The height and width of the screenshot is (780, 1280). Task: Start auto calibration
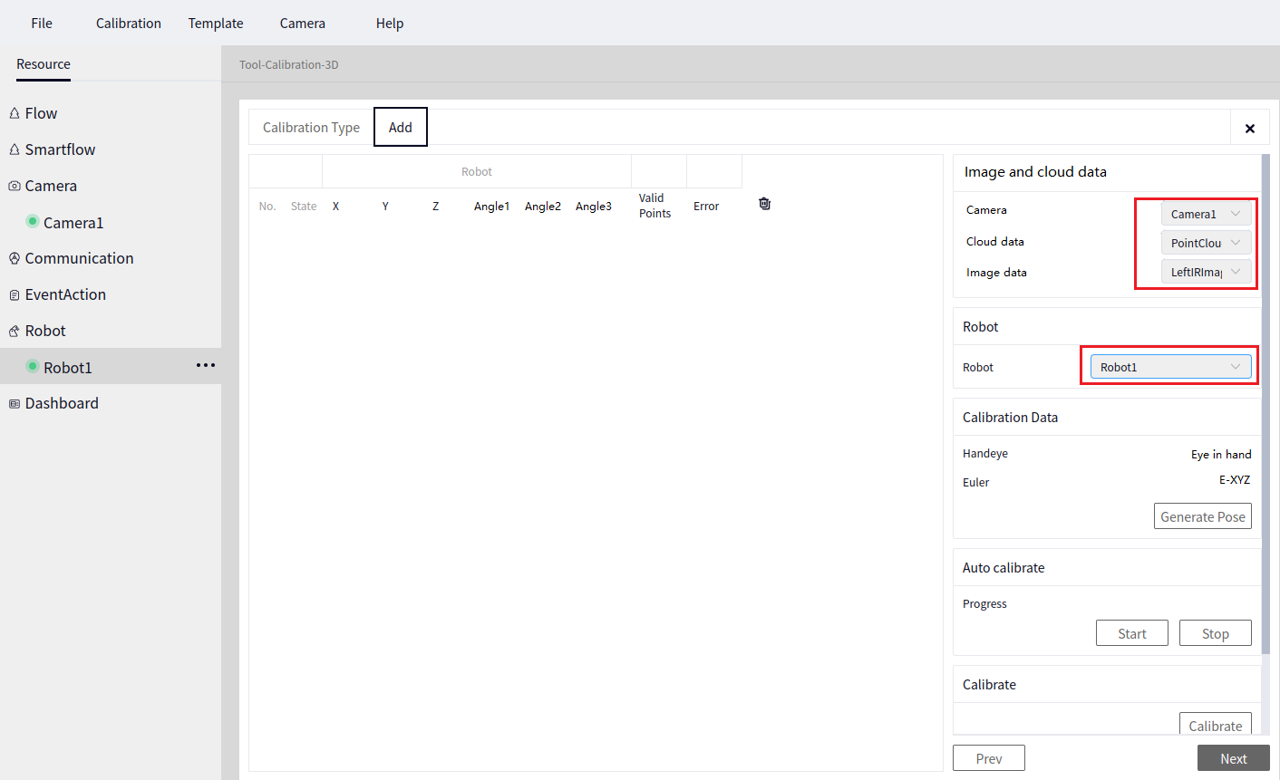pyautogui.click(x=1132, y=633)
